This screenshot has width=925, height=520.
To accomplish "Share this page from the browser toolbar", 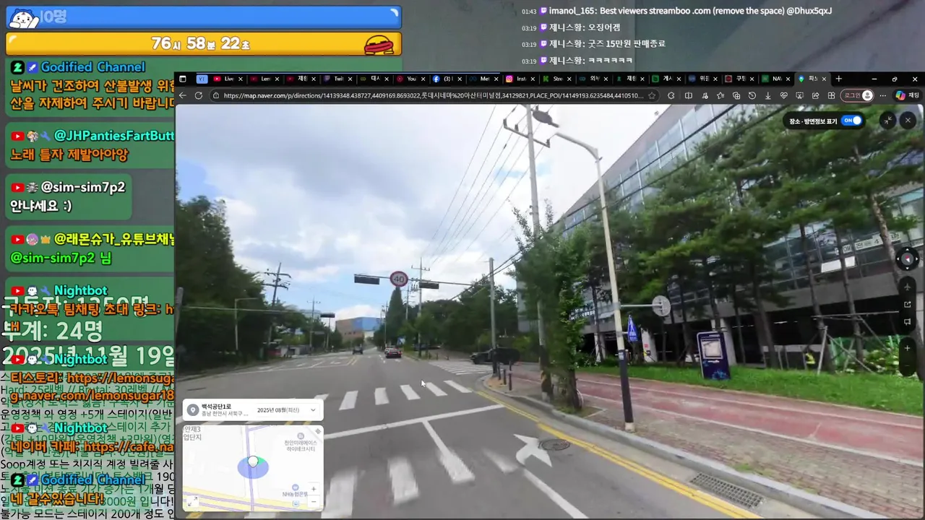I will [x=816, y=95].
